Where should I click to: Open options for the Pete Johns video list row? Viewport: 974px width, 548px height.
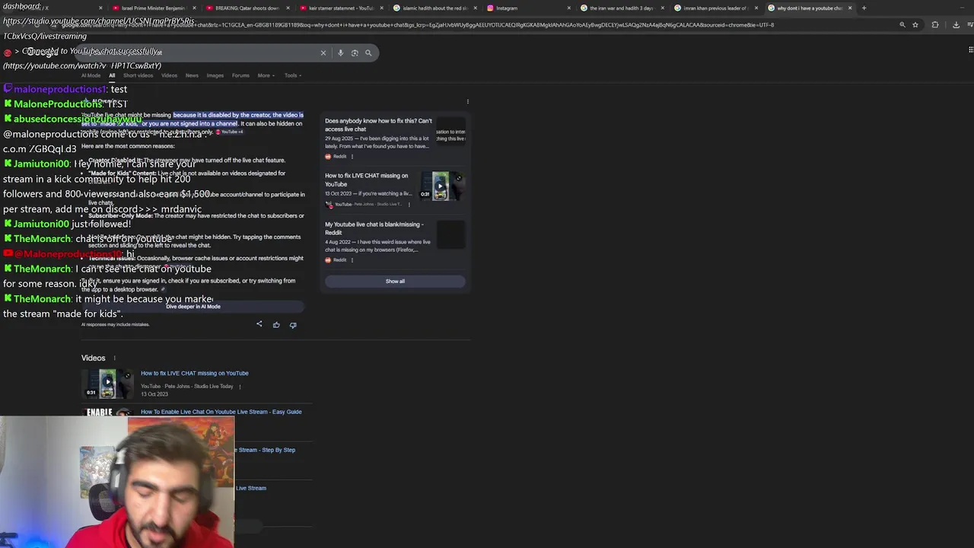pos(240,386)
